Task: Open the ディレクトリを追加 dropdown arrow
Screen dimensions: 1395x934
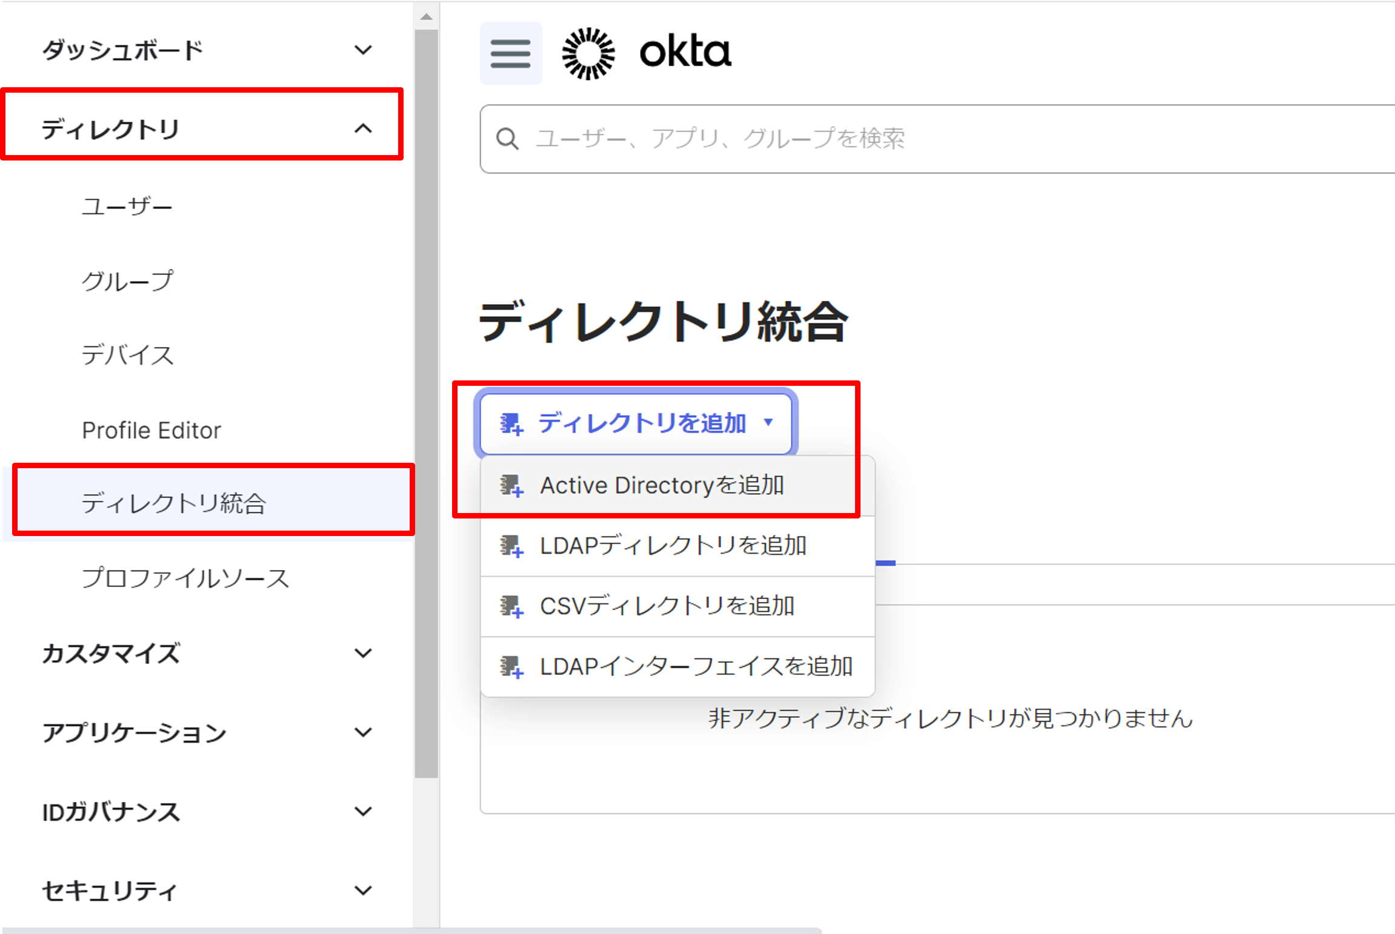Action: coord(768,422)
